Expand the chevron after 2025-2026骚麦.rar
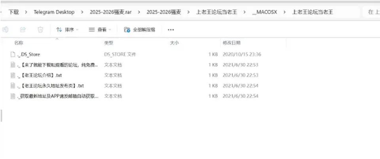 coord(139,12)
